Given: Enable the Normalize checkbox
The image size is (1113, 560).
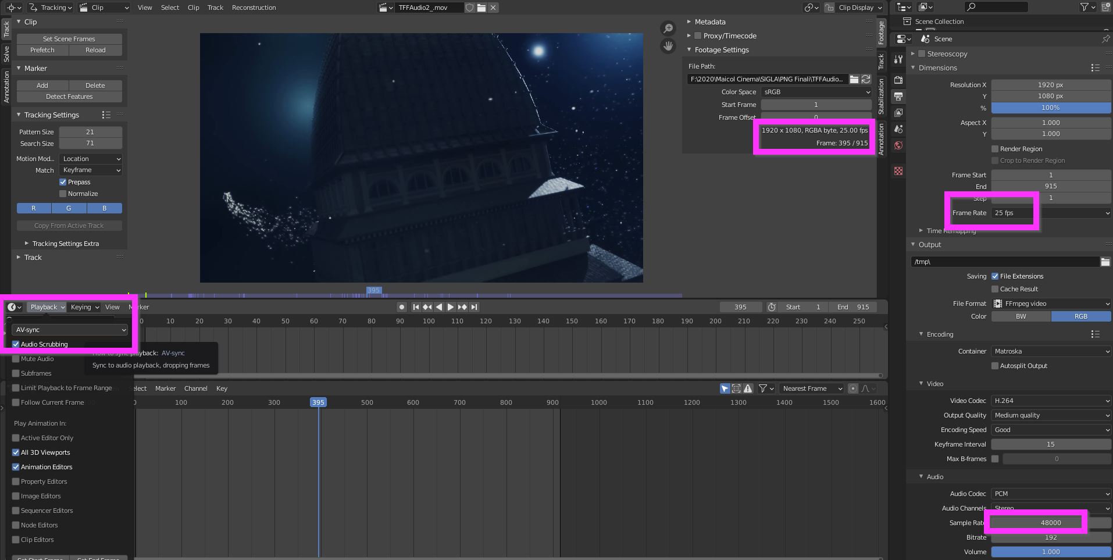Looking at the screenshot, I should [63, 194].
